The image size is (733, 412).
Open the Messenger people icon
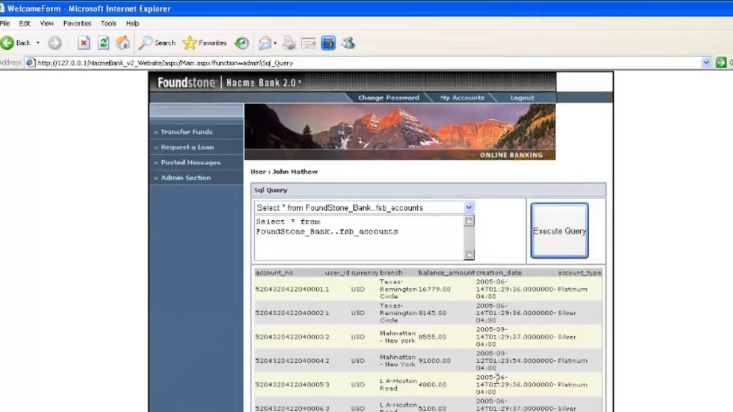coord(348,43)
